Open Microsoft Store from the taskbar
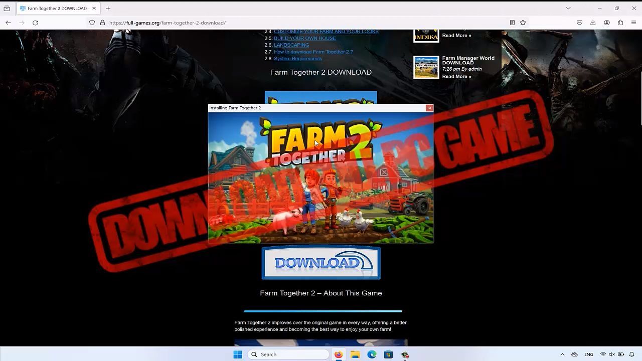Viewport: 642px width, 361px height. (x=388, y=354)
